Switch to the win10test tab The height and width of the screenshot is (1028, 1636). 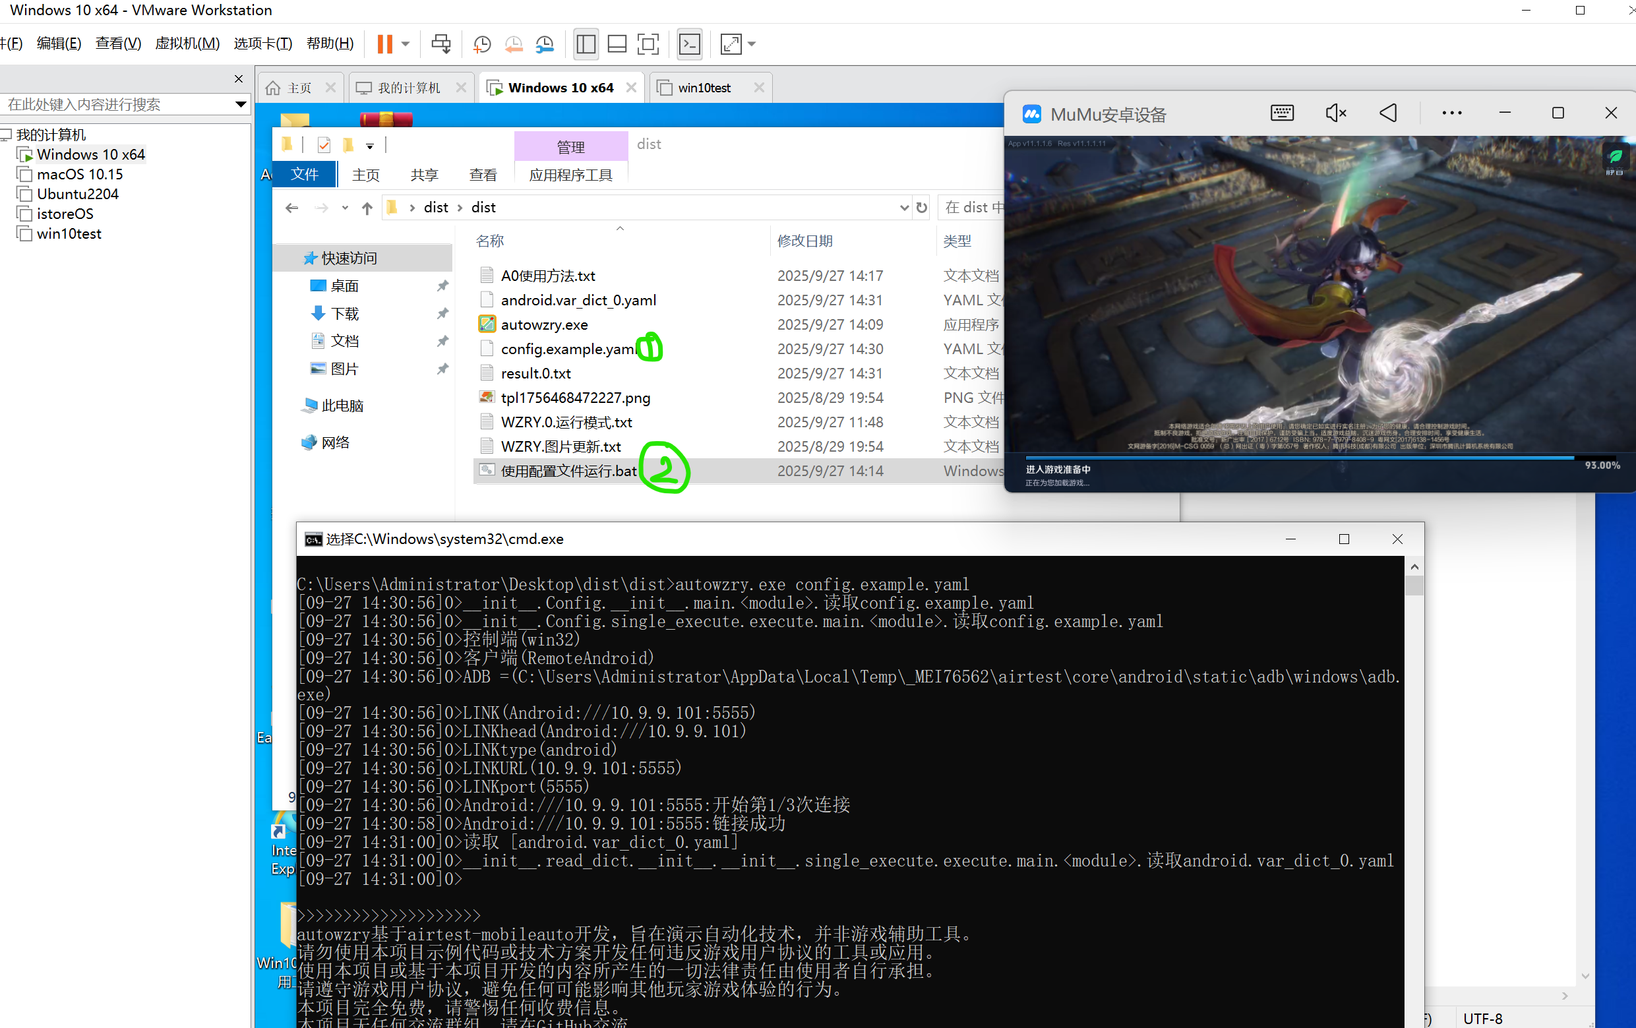tap(704, 88)
